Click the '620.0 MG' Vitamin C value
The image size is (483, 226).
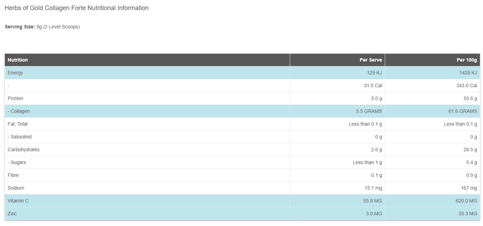[466, 201]
